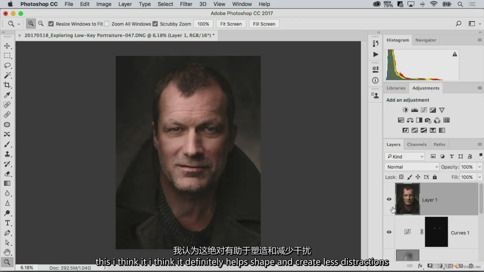Toggle Scrubby Zoom checkbox

point(155,24)
